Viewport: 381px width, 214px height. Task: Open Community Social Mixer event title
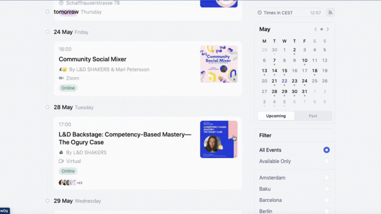tap(92, 59)
